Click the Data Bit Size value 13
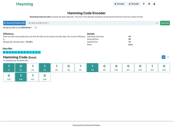 [129, 42]
